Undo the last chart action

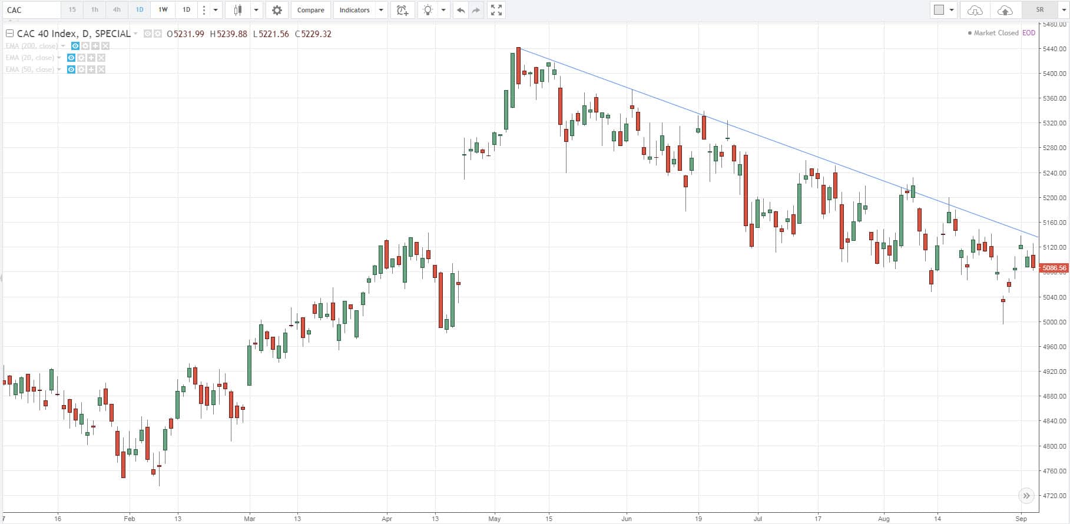(461, 10)
